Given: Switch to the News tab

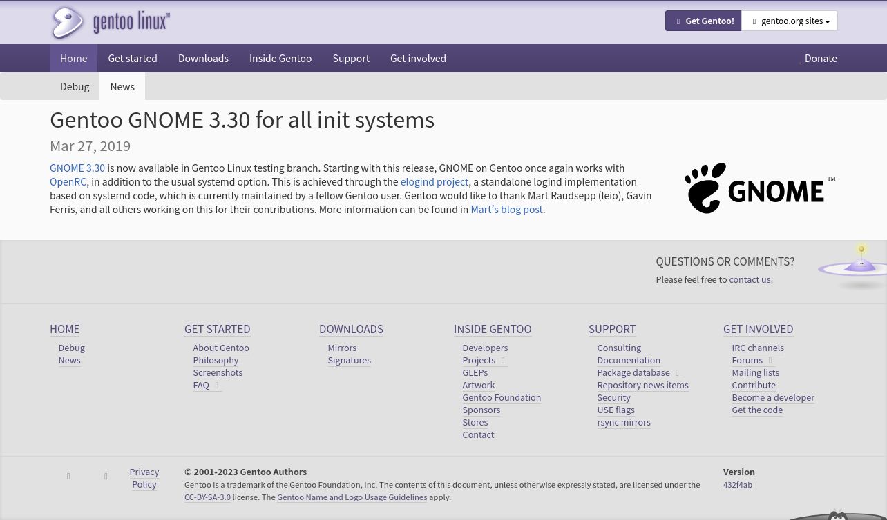Looking at the screenshot, I should tap(122, 86).
